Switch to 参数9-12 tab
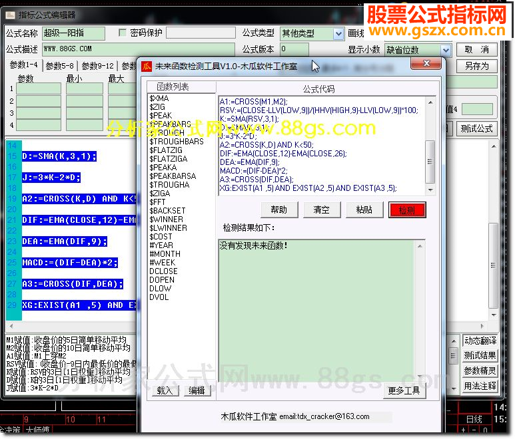 point(97,66)
